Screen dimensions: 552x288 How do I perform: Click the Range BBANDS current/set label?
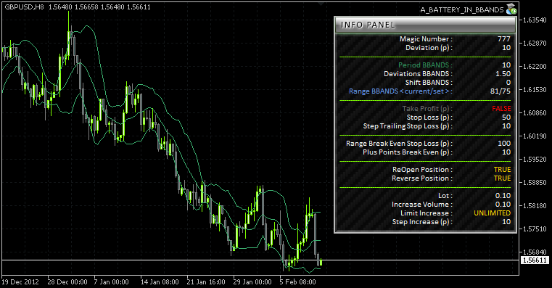click(x=400, y=91)
